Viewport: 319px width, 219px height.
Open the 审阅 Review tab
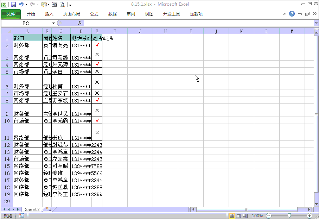point(131,14)
